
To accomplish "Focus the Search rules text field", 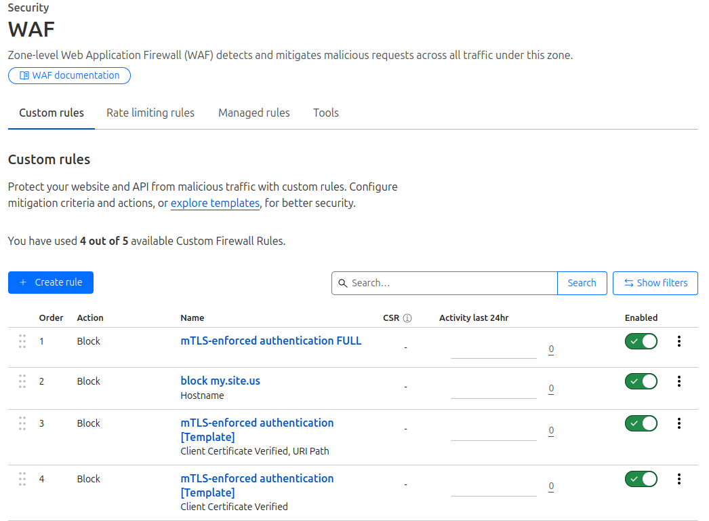I will (x=451, y=283).
